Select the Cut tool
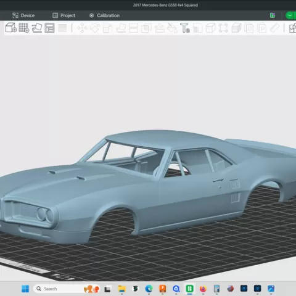296x296 pixels. point(133,28)
